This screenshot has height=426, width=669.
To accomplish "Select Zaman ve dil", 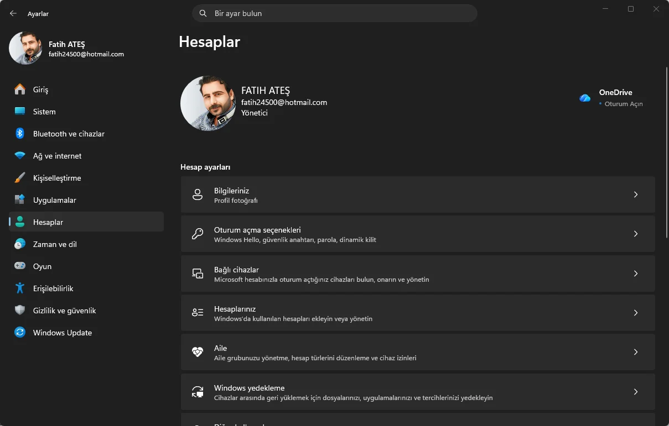I will coord(86,244).
